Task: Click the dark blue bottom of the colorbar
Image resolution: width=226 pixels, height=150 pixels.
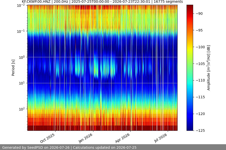Action: coord(190,128)
